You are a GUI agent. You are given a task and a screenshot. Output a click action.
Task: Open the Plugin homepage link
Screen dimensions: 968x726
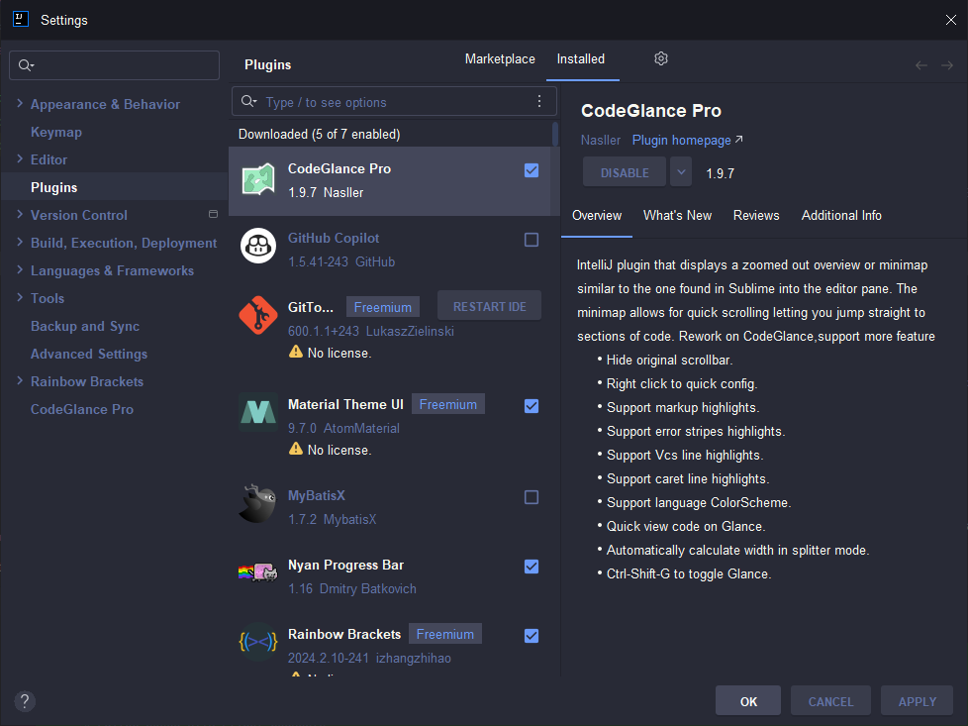pyautogui.click(x=687, y=141)
